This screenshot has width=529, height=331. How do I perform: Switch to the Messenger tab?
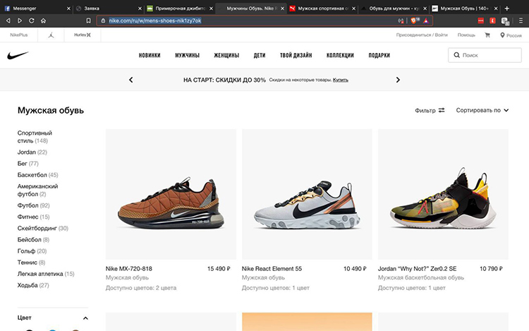35,8
